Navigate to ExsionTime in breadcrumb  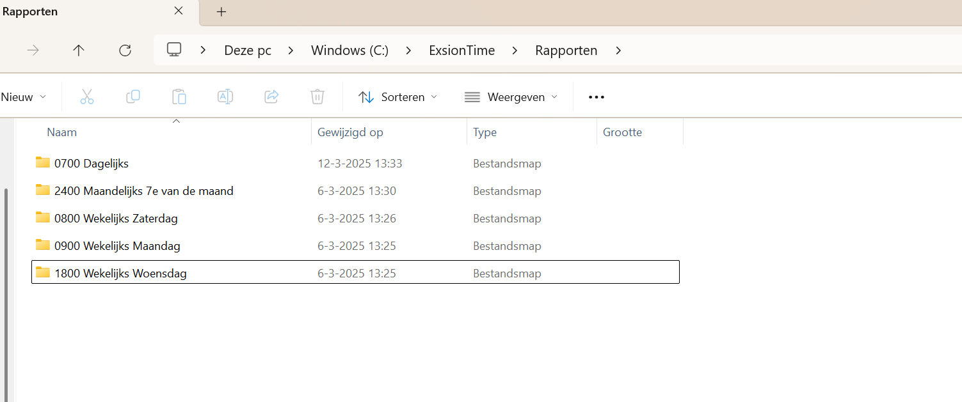tap(461, 50)
